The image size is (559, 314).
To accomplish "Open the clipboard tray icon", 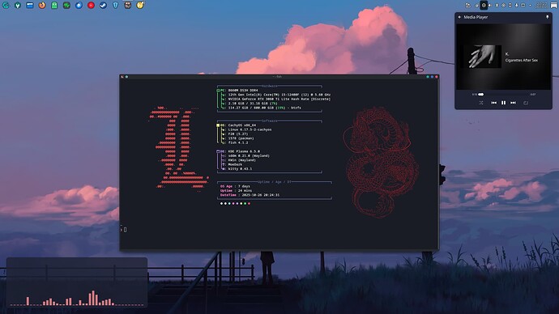I will pos(476,6).
